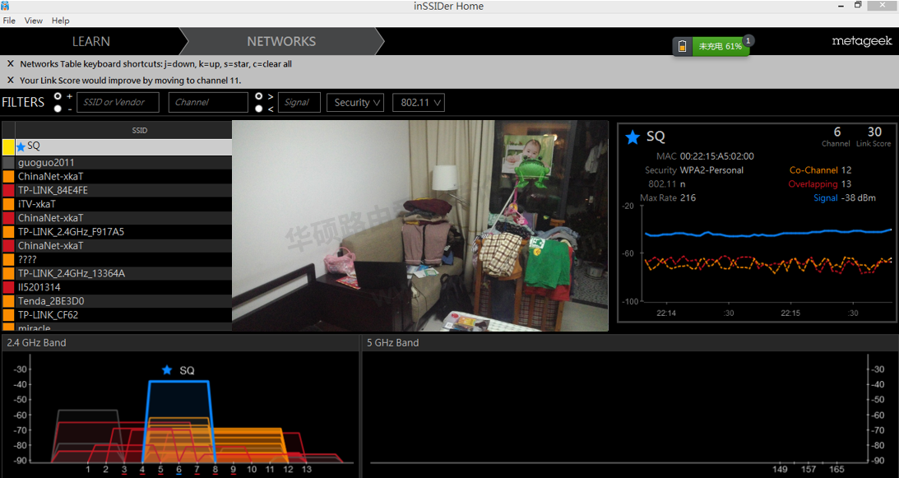This screenshot has height=478, width=899.
Task: Click the battery icon in the charge widget
Action: tap(683, 46)
